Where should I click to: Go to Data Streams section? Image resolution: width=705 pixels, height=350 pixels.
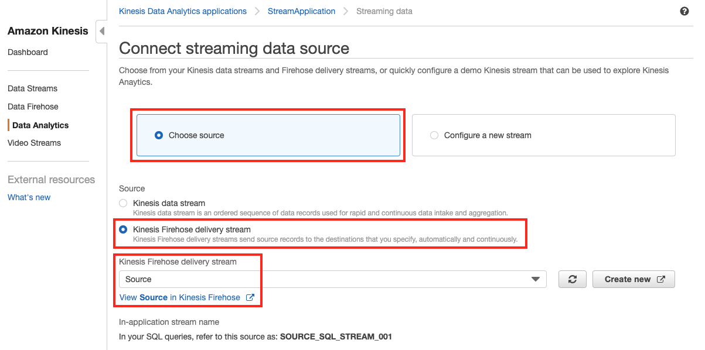coord(32,88)
